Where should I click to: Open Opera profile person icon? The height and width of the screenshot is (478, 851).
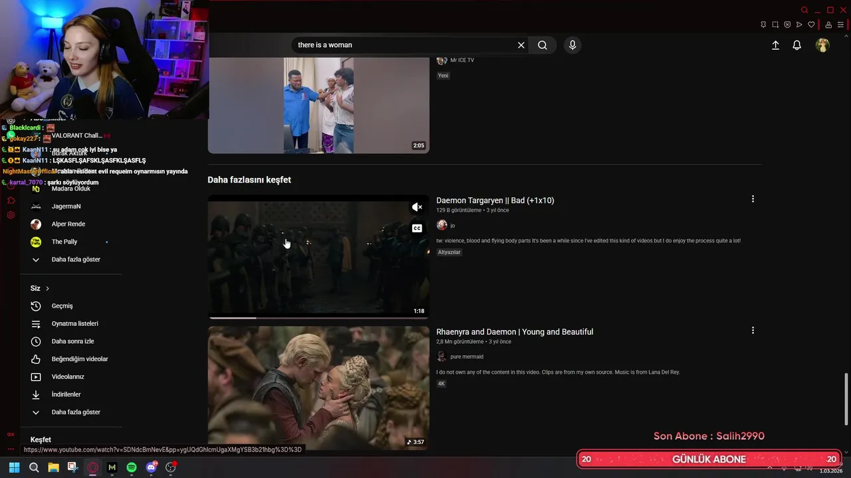point(828,25)
